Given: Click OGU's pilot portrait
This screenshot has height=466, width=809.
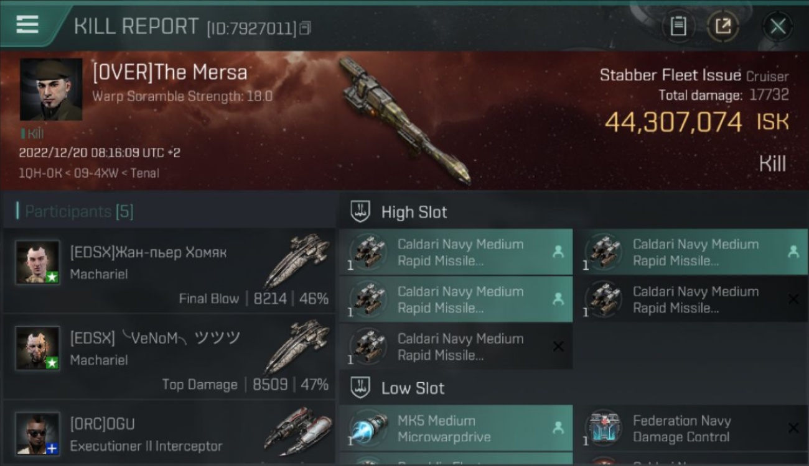Looking at the screenshot, I should (x=38, y=433).
